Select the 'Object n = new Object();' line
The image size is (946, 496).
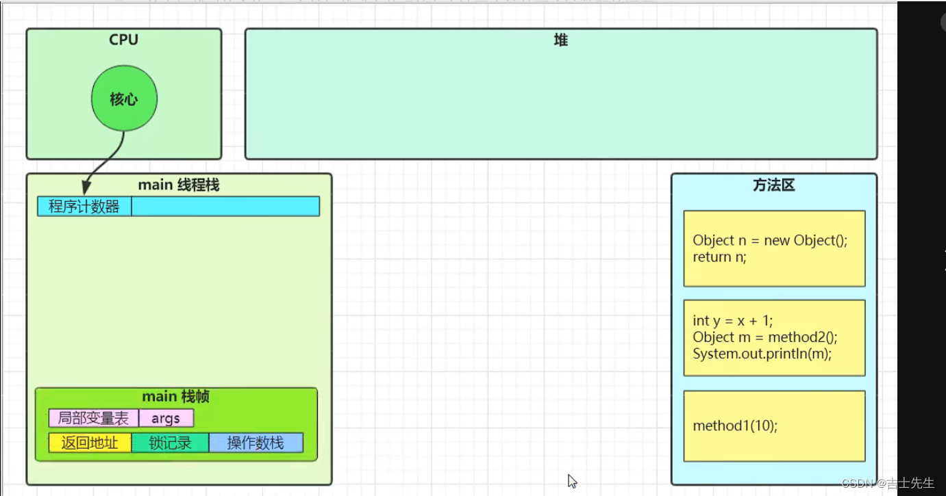770,240
